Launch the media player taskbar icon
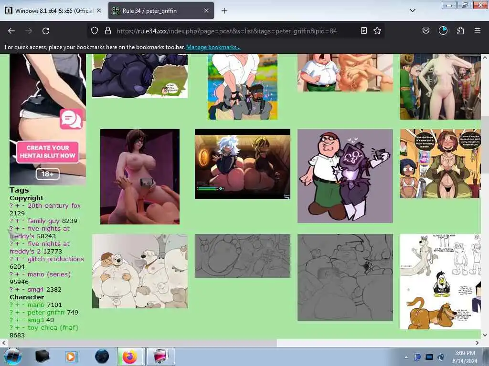The height and width of the screenshot is (366, 489). [x=71, y=356]
